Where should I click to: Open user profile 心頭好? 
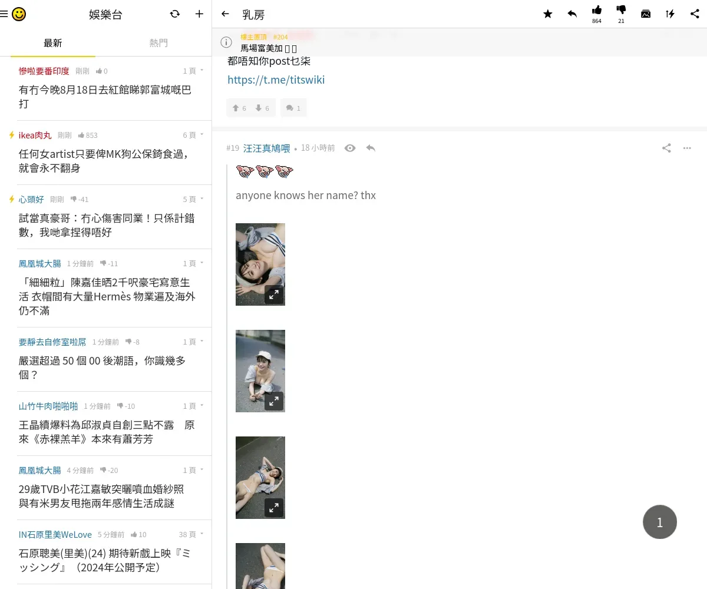31,199
